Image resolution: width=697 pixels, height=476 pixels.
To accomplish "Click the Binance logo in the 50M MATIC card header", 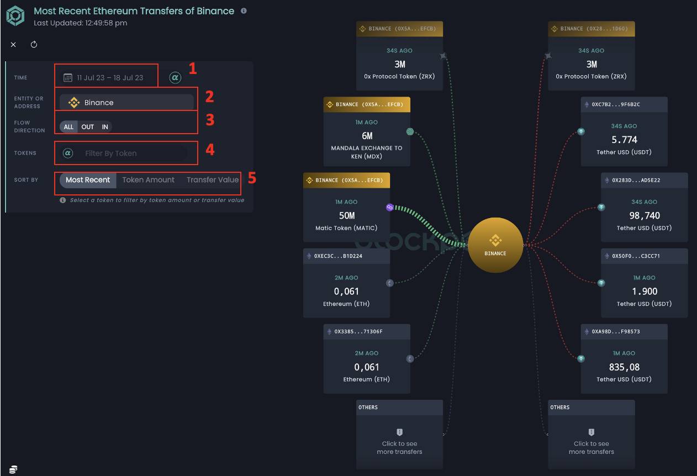I will pyautogui.click(x=309, y=180).
